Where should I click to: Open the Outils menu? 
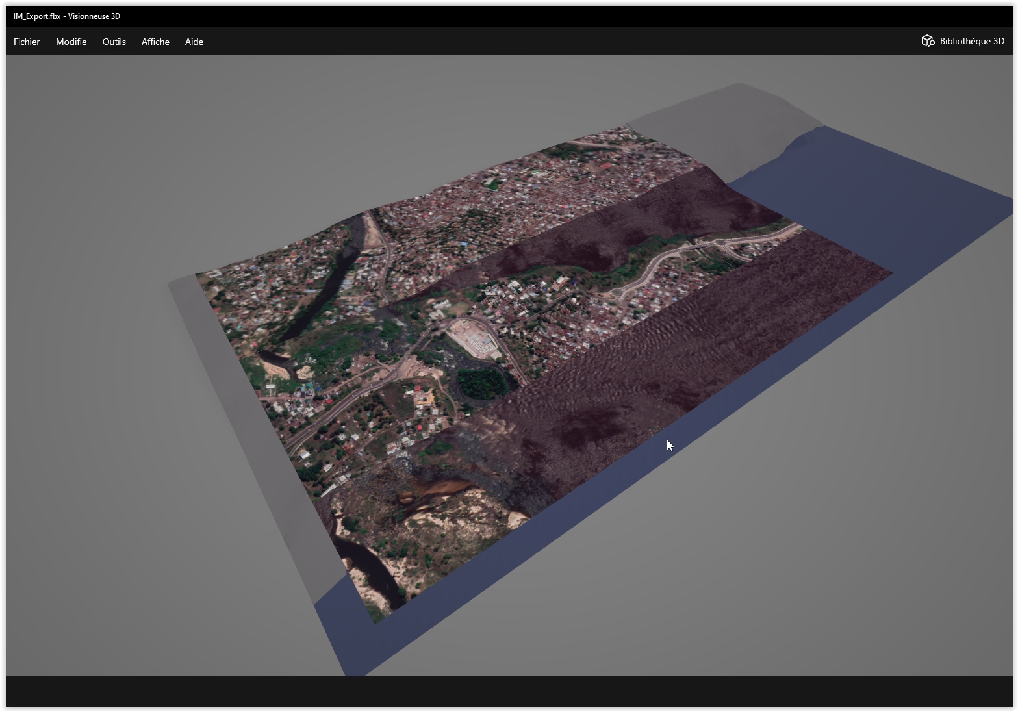point(114,42)
